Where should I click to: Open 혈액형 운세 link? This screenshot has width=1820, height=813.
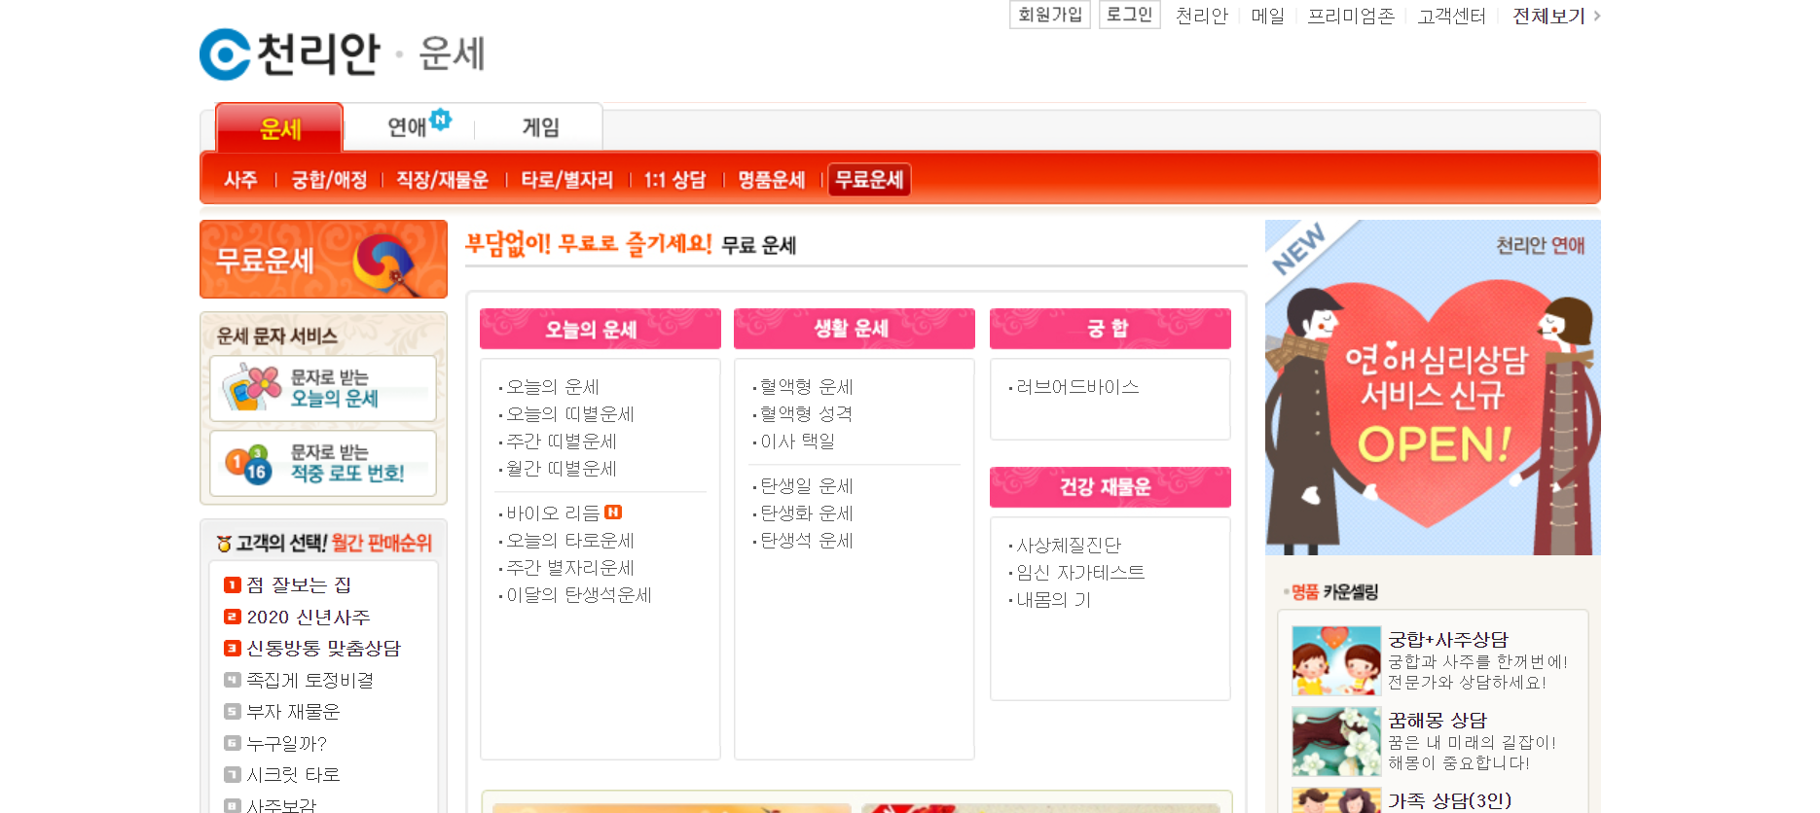coord(806,387)
